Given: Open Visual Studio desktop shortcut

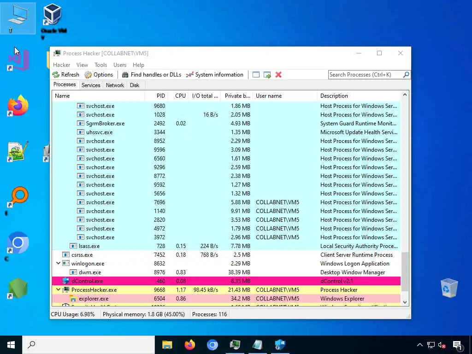Looking at the screenshot, I should 18,60.
